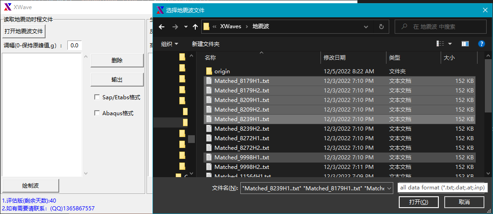Open the recent locations dropdown arrow
The width and height of the screenshot is (493, 214).
pyautogui.click(x=186, y=27)
